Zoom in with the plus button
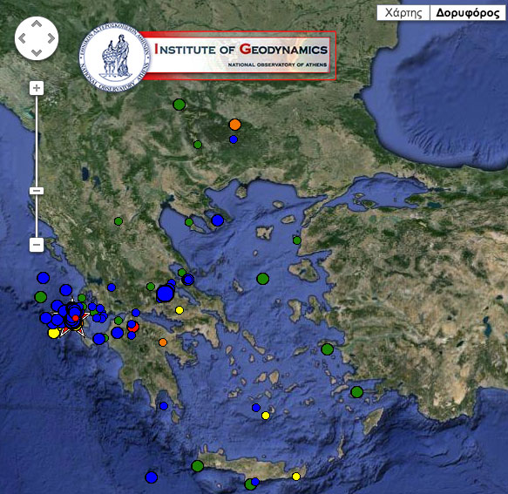 click(x=37, y=88)
